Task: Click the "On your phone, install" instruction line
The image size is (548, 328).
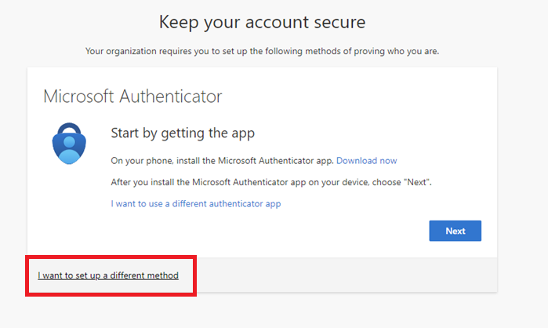Action: point(223,161)
